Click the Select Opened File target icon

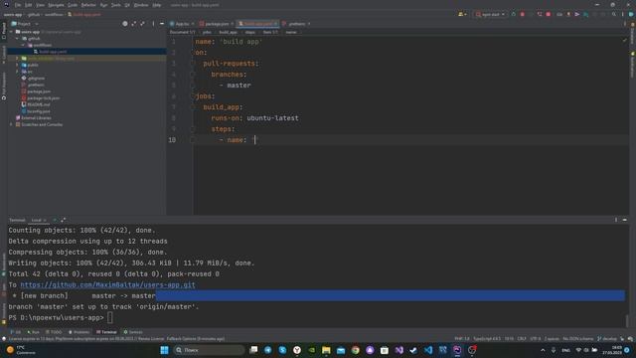tap(125, 24)
